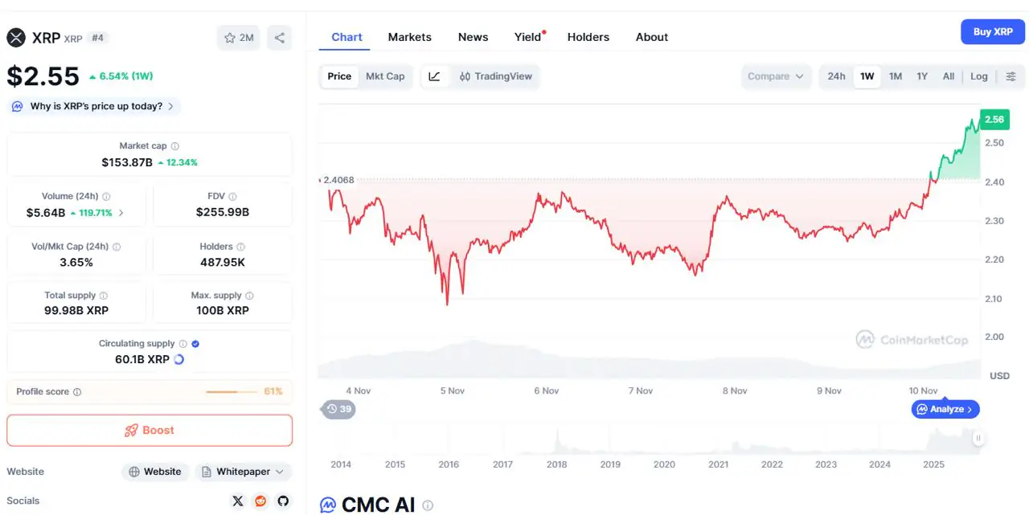Open the Compare dropdown
The image size is (1029, 515).
click(x=775, y=76)
